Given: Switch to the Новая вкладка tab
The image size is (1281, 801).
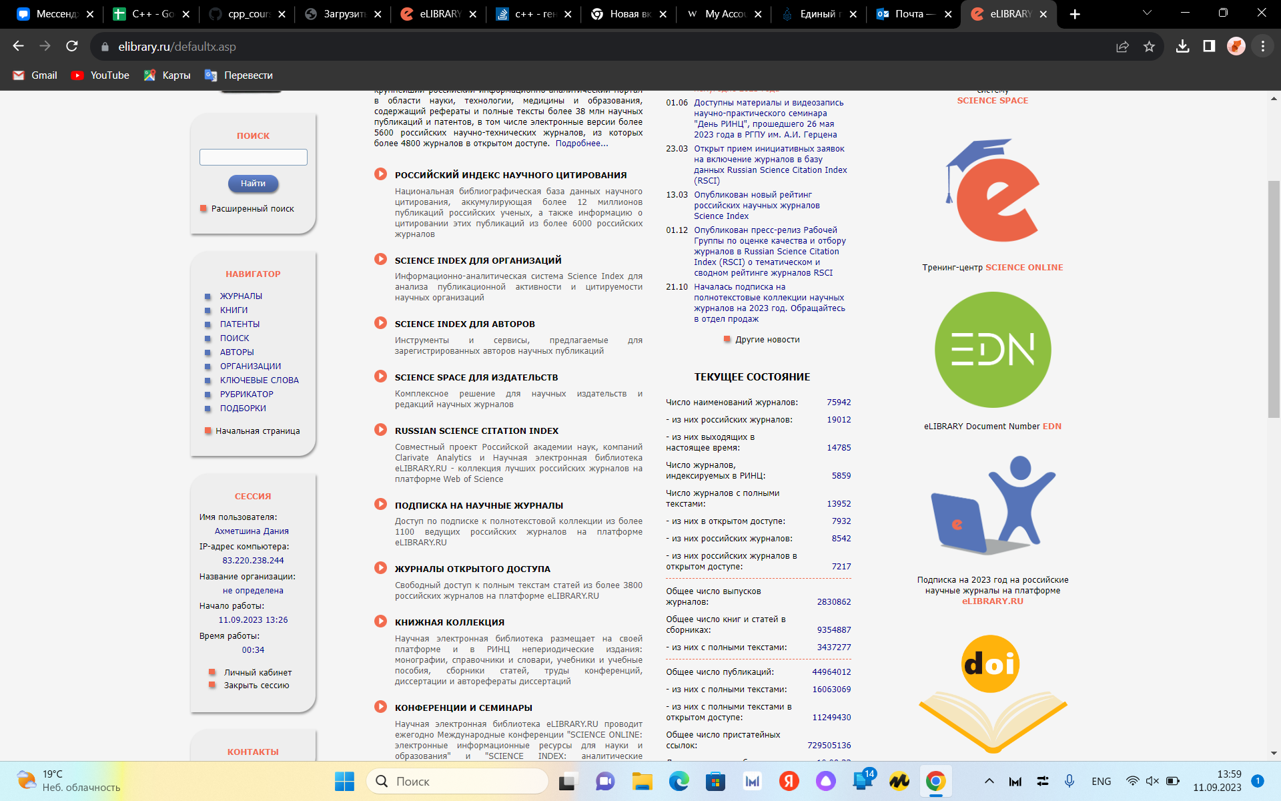Looking at the screenshot, I should tap(629, 14).
